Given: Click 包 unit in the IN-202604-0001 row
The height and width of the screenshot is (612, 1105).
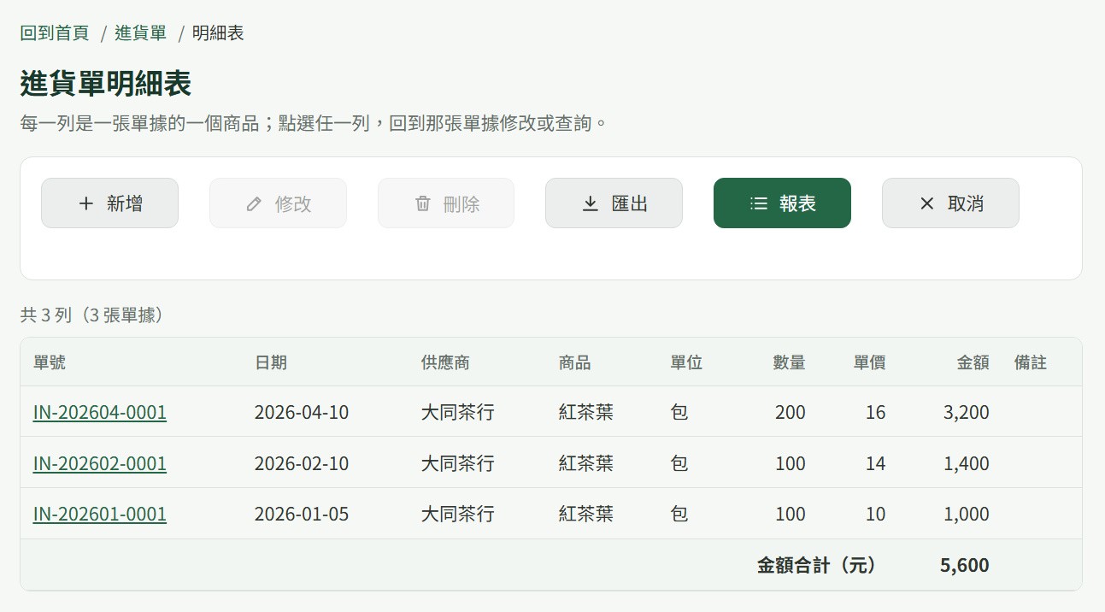Looking at the screenshot, I should [x=679, y=412].
